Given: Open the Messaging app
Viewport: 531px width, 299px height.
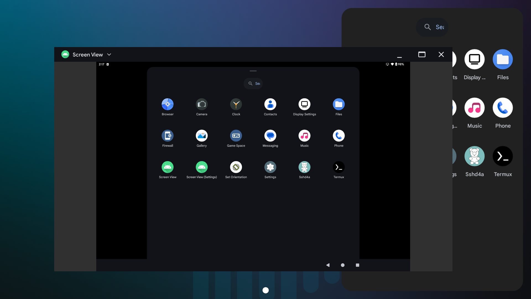Looking at the screenshot, I should [x=270, y=135].
